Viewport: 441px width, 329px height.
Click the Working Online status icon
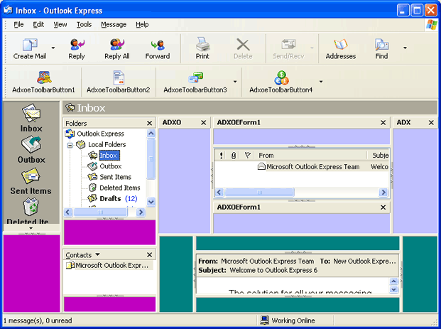[264, 320]
